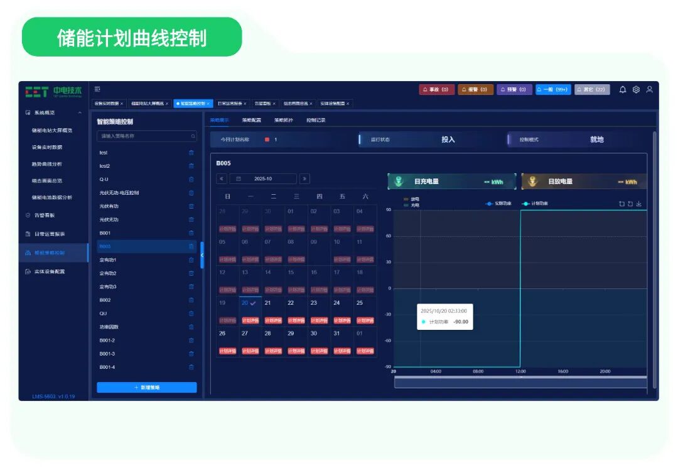678x475 pixels.
Task: Toggle the sidebar collapse icon beside the logo
Action: point(97,89)
